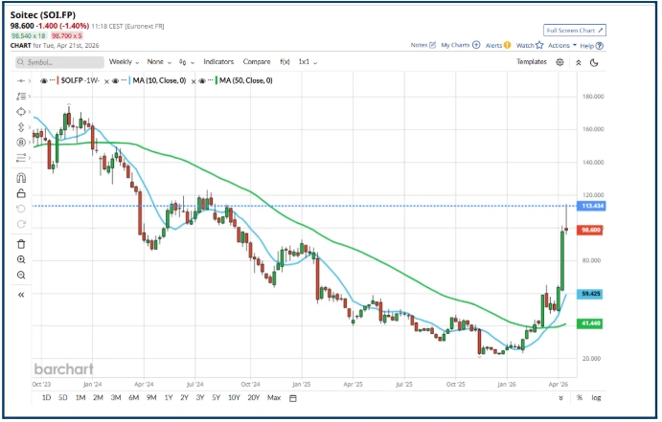Toggle percent scale

(580, 397)
